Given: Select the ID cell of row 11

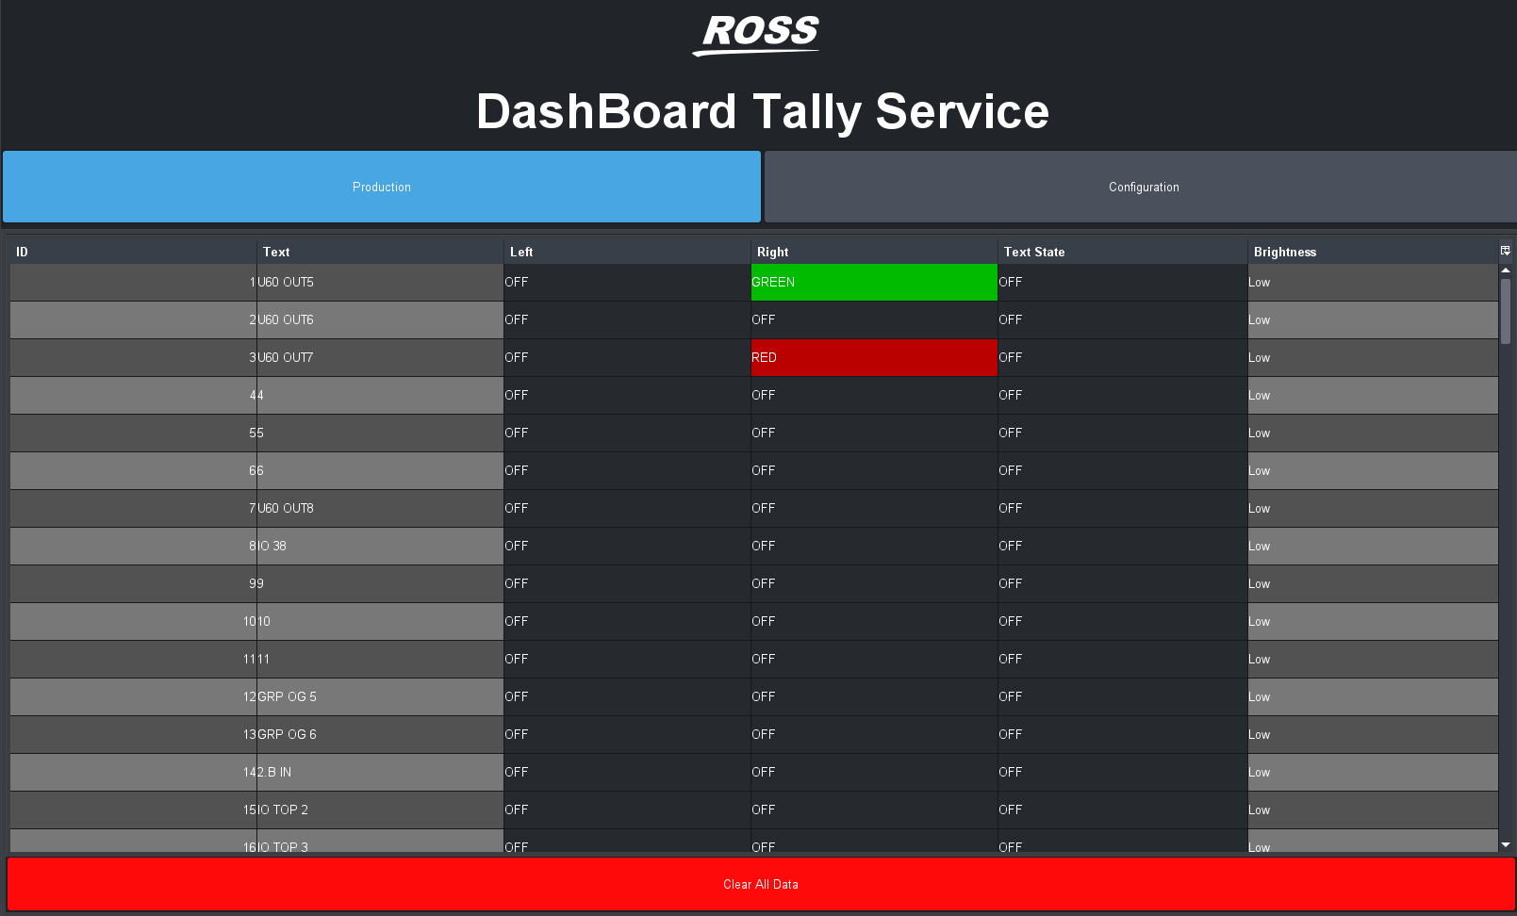Looking at the screenshot, I should pyautogui.click(x=133, y=660).
